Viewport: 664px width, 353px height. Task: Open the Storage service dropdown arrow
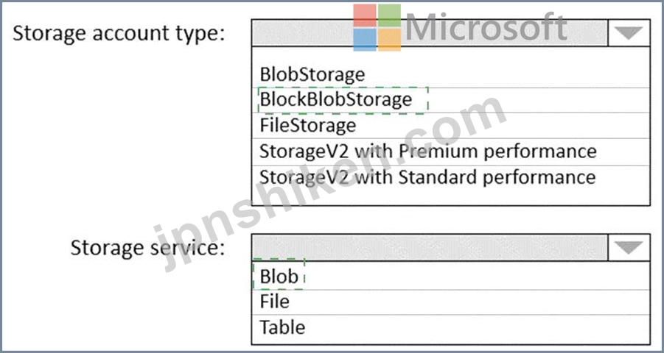629,247
